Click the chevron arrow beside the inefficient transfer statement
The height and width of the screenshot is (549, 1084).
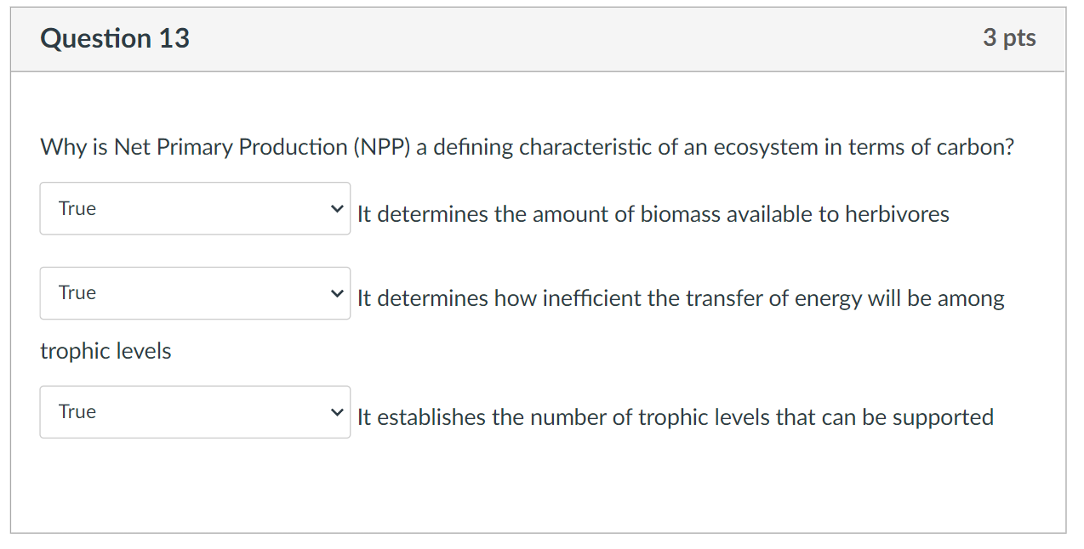[338, 293]
